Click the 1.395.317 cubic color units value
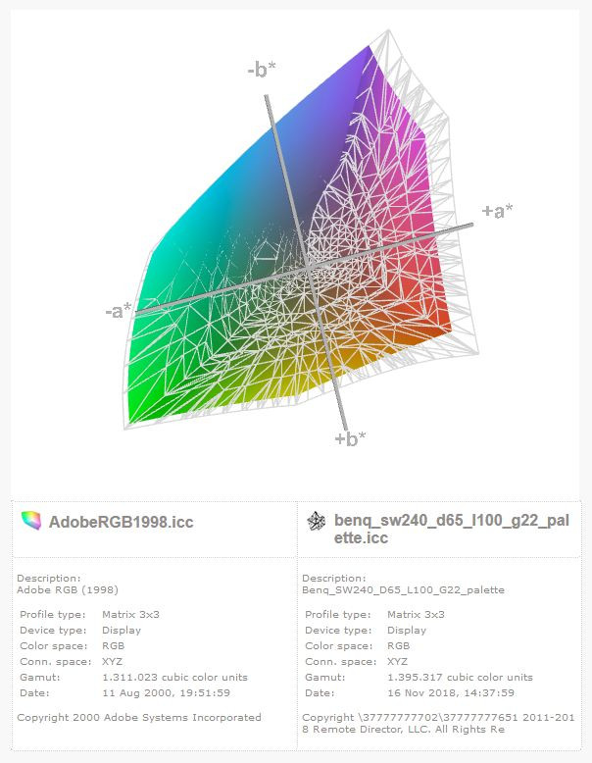592x763 pixels. pos(461,677)
